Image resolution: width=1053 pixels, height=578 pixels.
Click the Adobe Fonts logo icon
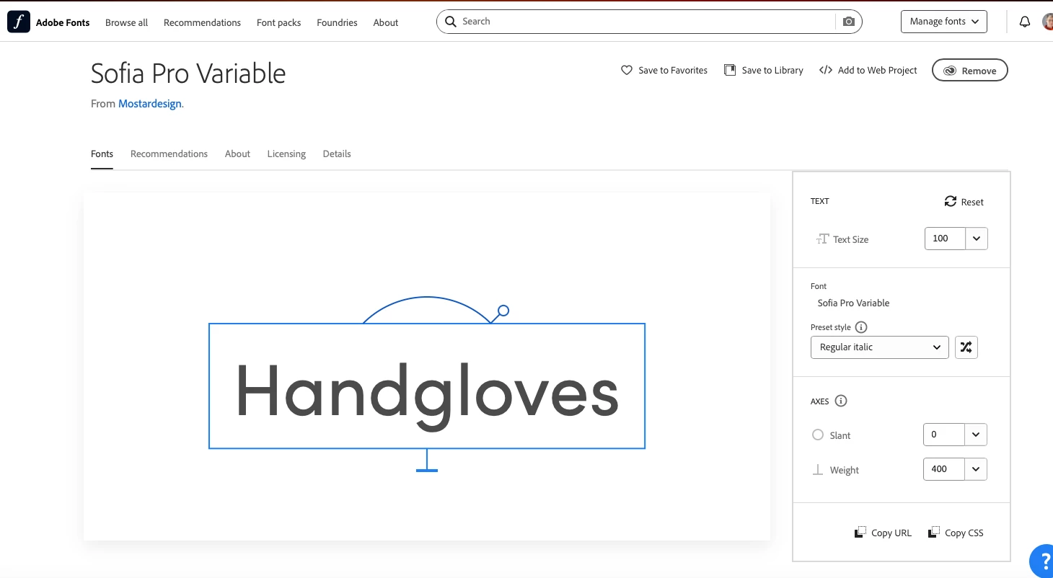(19, 22)
